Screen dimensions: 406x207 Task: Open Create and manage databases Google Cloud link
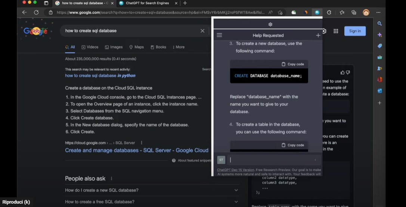point(136,150)
